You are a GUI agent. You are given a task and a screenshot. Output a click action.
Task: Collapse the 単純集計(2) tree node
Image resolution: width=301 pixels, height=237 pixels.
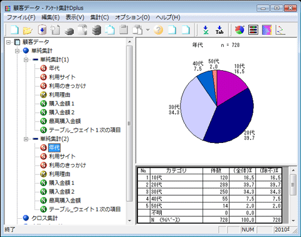[x=26, y=139]
